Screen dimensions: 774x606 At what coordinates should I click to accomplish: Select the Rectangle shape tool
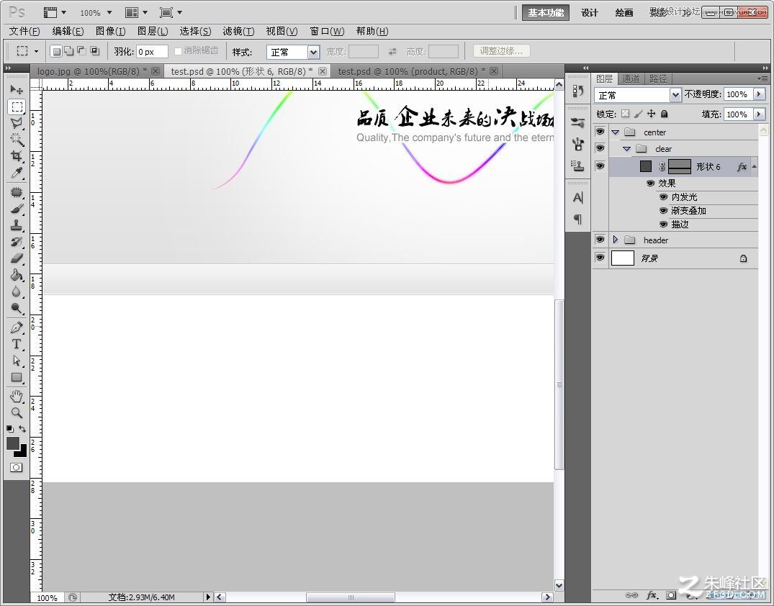[17, 378]
